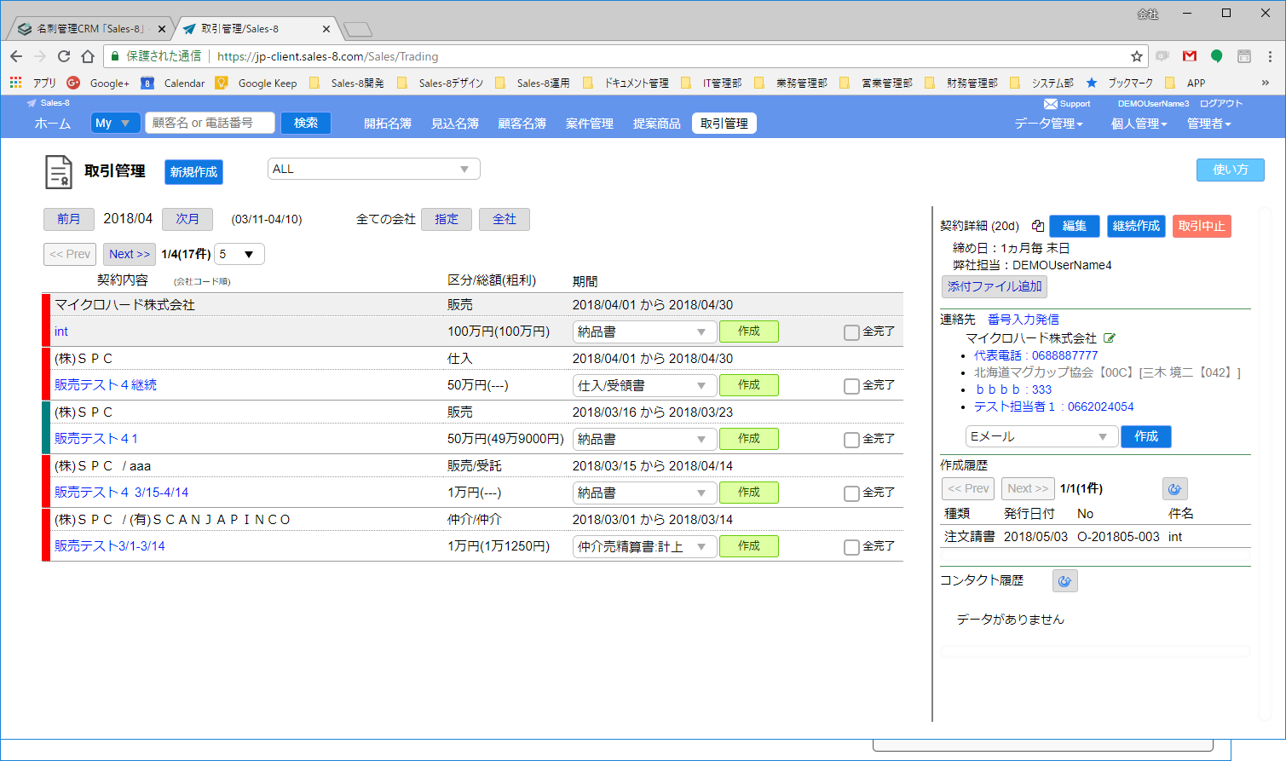1286x761 pixels.
Task: Open the browser home icon
Action: pyautogui.click(x=88, y=56)
